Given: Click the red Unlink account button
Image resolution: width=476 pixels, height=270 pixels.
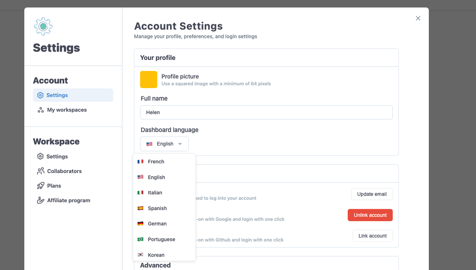Looking at the screenshot, I should [x=370, y=215].
